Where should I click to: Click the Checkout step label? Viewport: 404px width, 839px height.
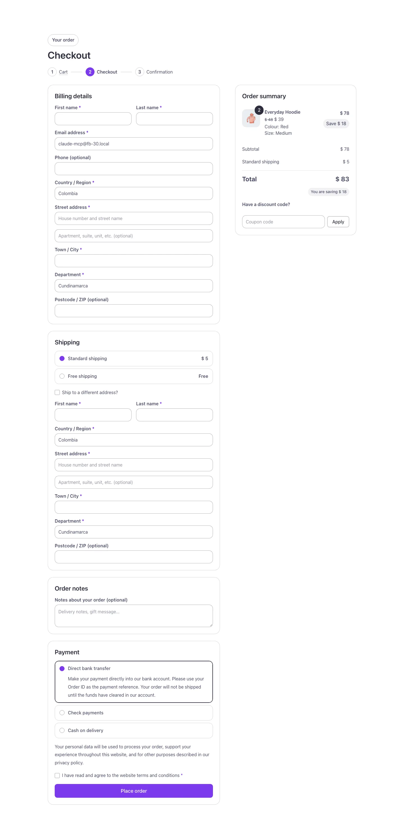[107, 72]
